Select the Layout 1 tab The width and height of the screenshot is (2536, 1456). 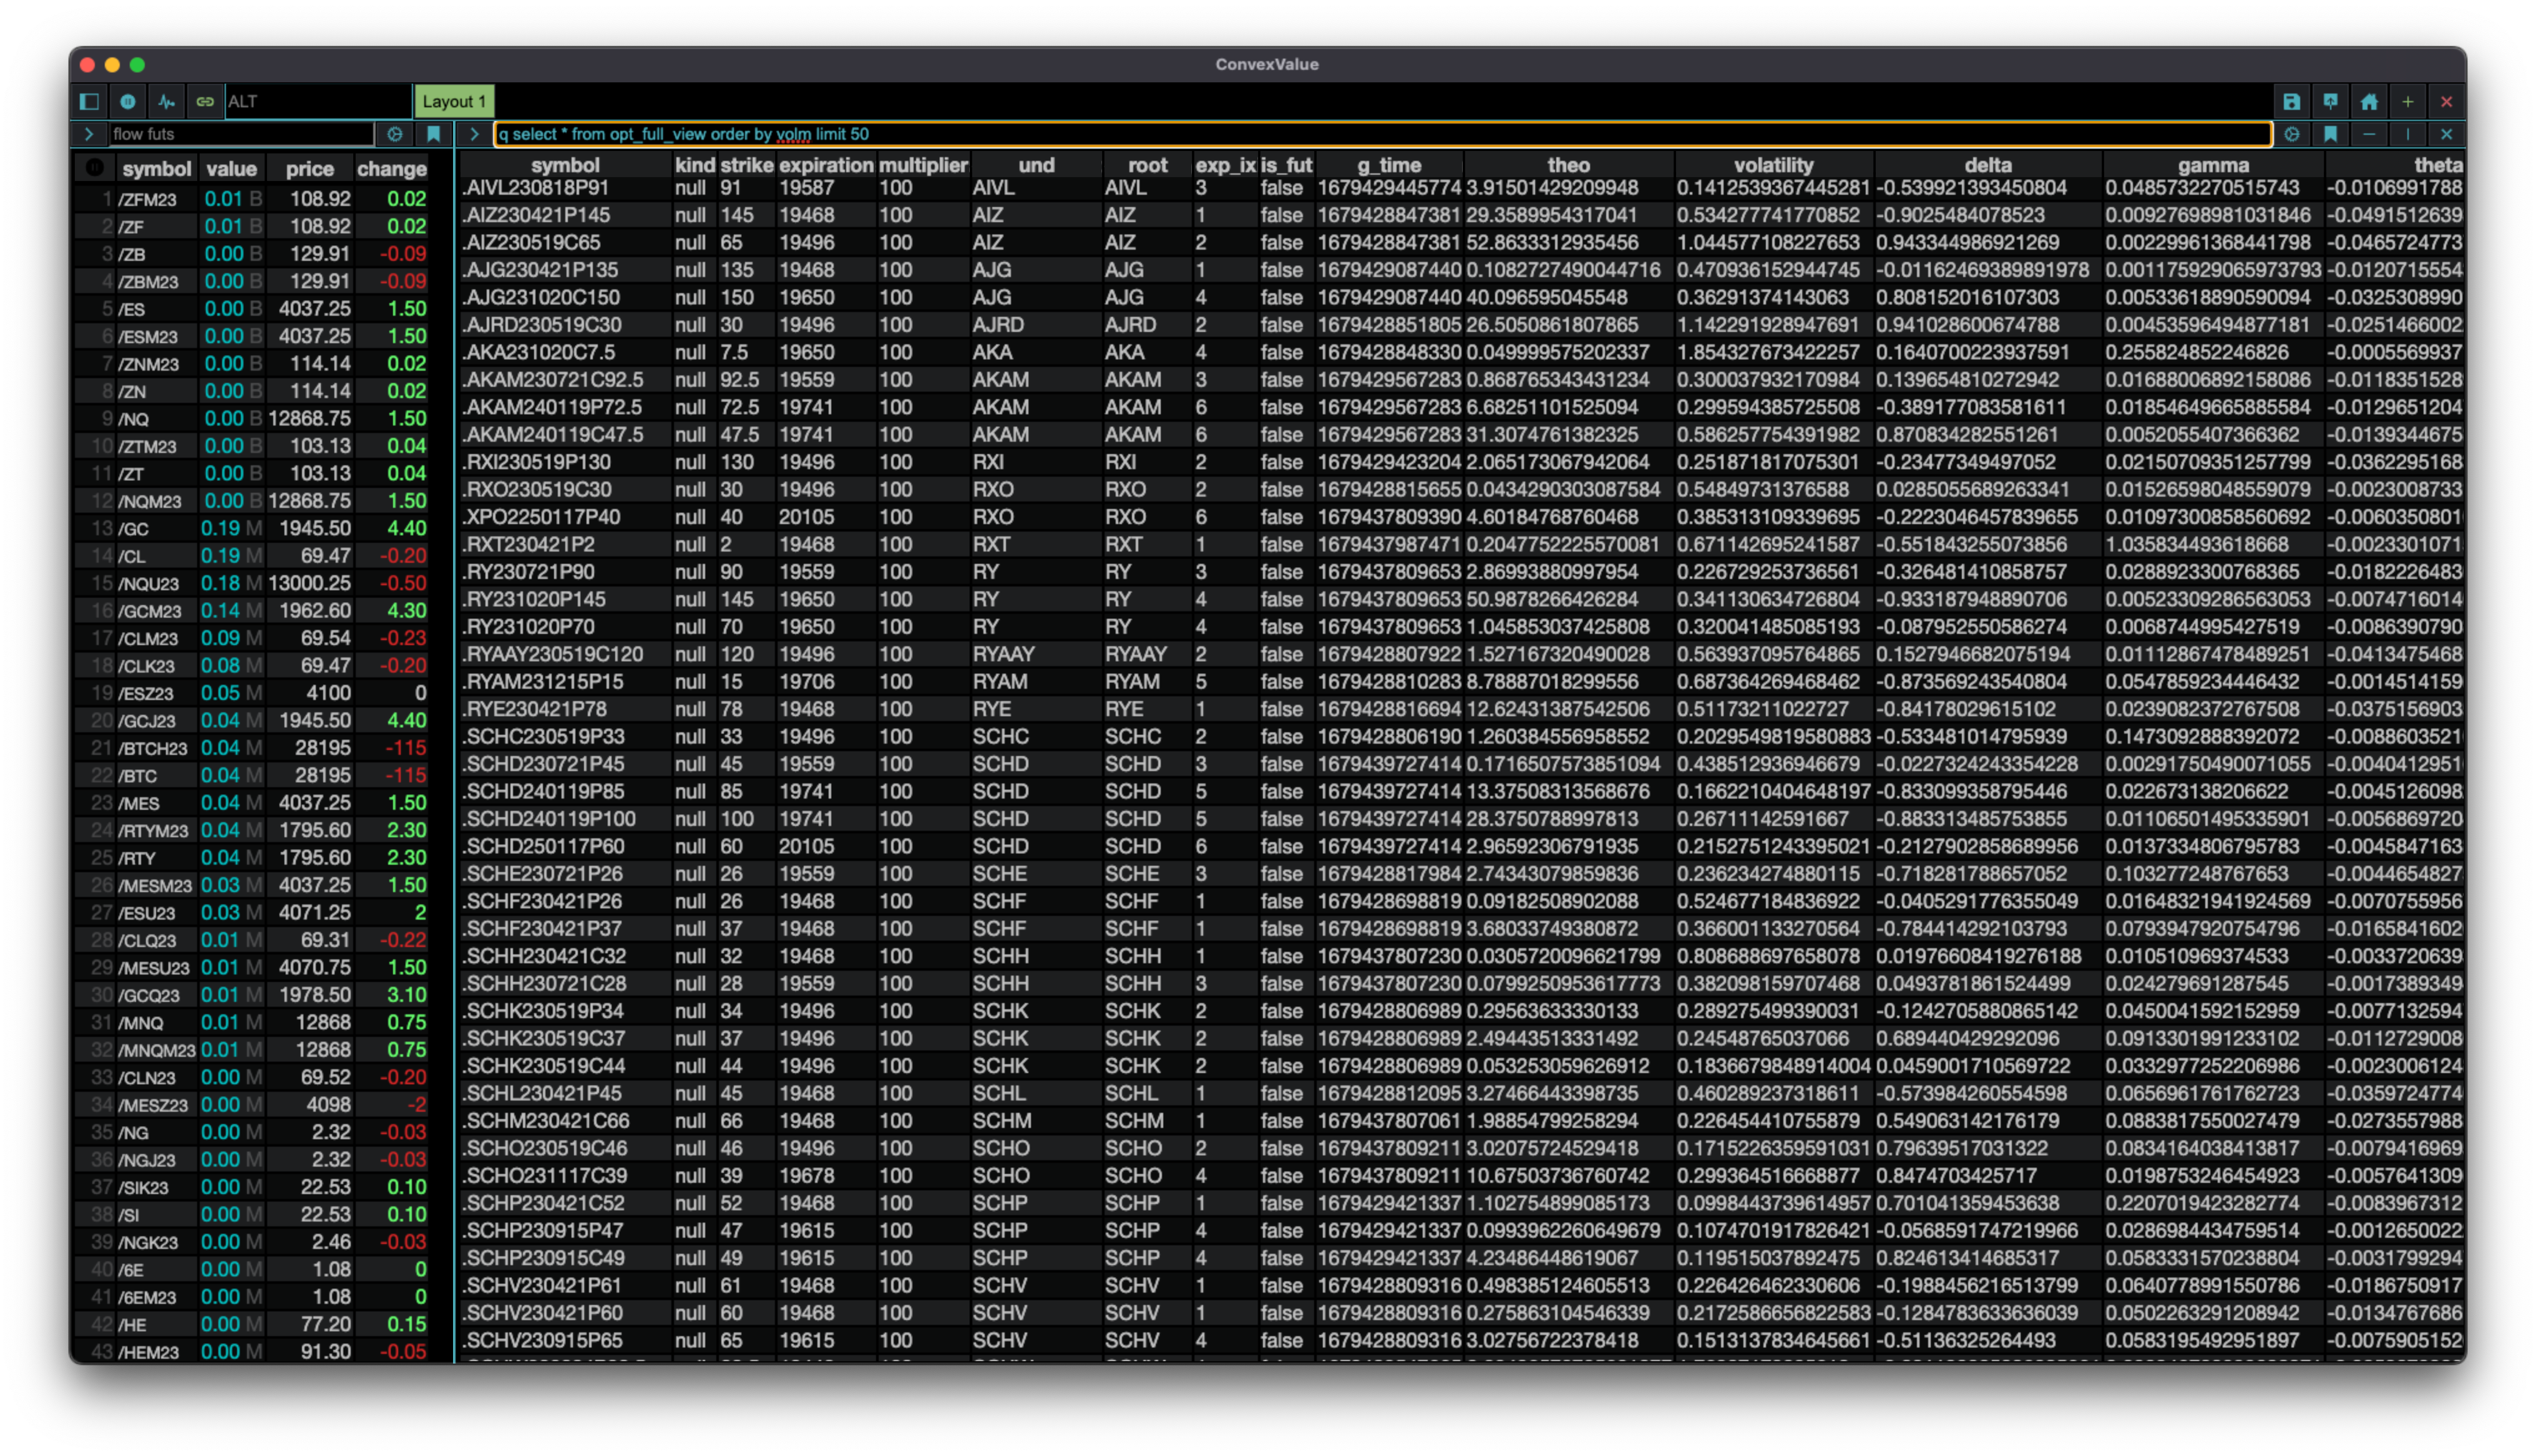[x=454, y=101]
